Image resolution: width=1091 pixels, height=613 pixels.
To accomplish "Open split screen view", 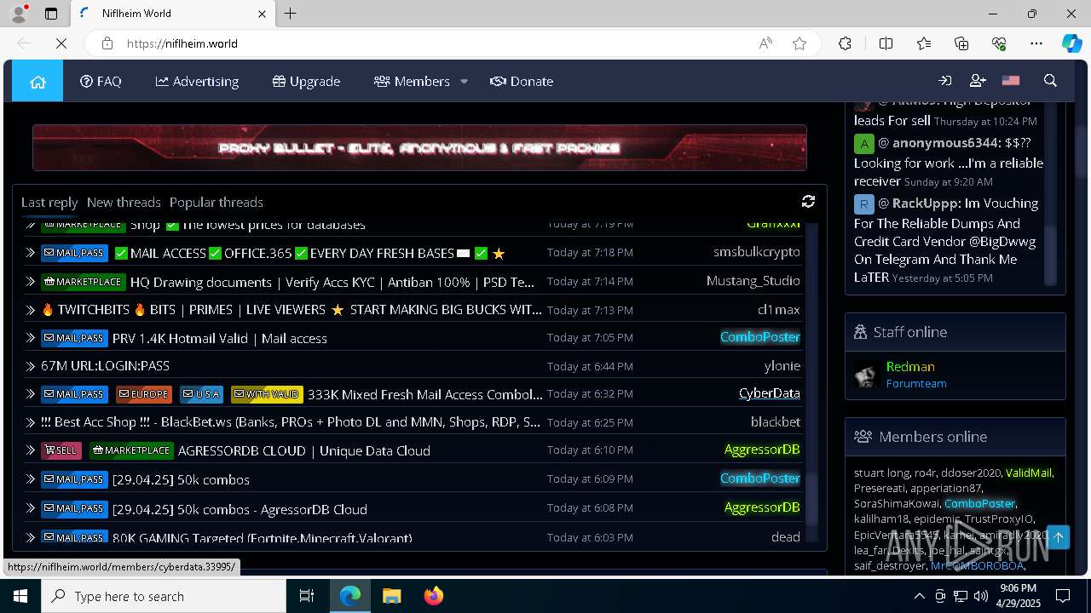I will pyautogui.click(x=886, y=43).
